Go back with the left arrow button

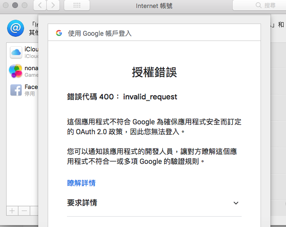pyautogui.click(x=40, y=6)
